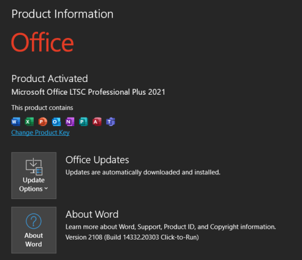Click the Office Updates heading
Viewport: 302px width, 260px height.
[x=97, y=160]
